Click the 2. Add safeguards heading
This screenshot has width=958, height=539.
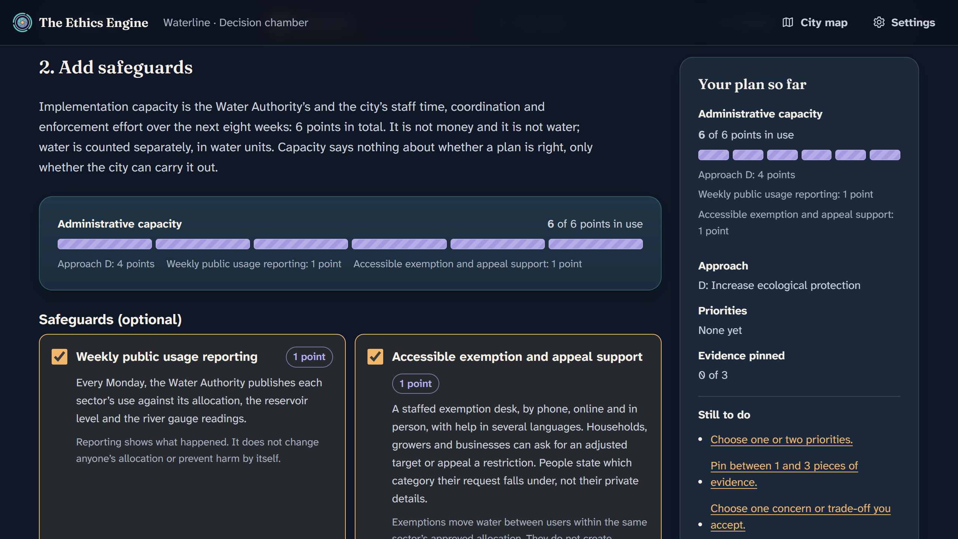(116, 67)
